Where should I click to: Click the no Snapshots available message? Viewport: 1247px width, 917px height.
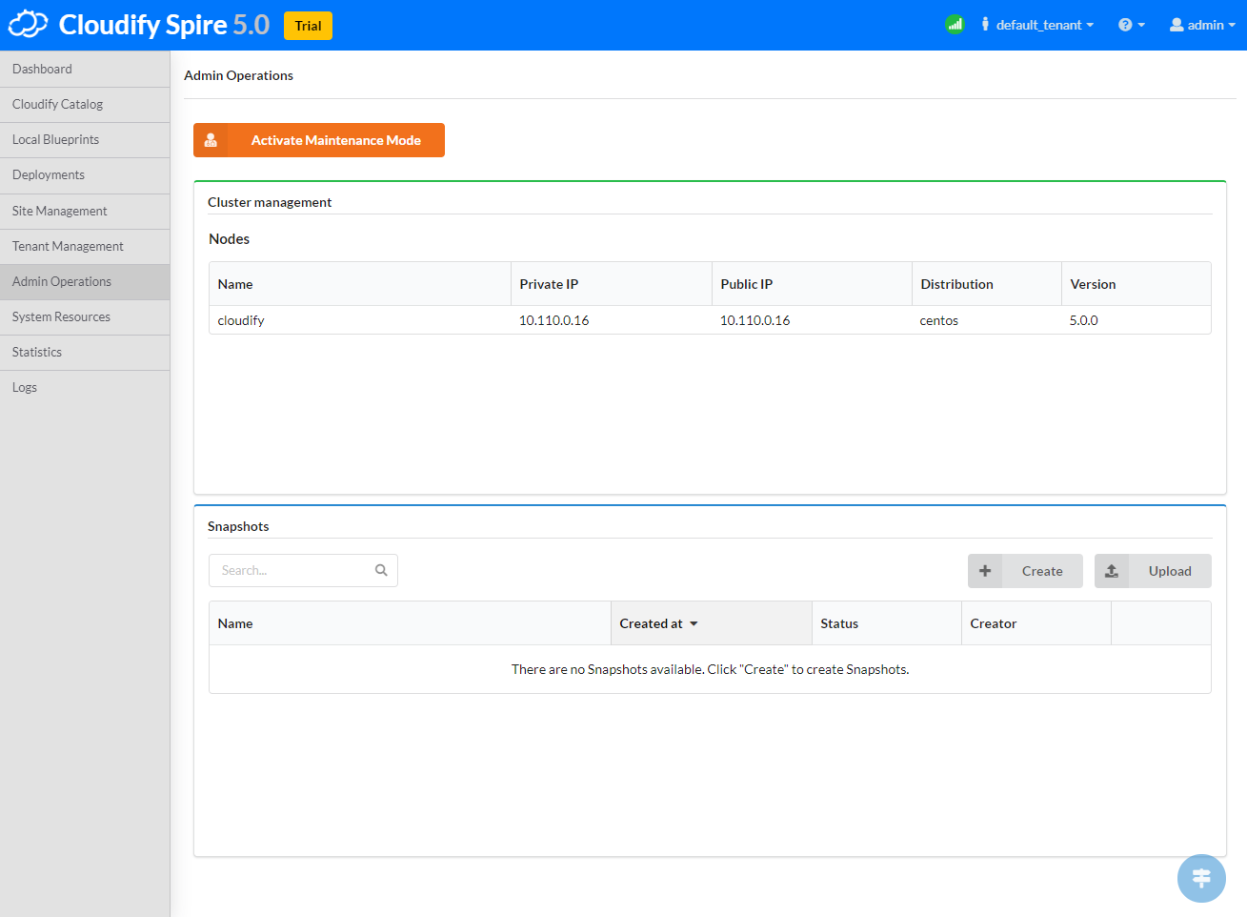(x=710, y=669)
